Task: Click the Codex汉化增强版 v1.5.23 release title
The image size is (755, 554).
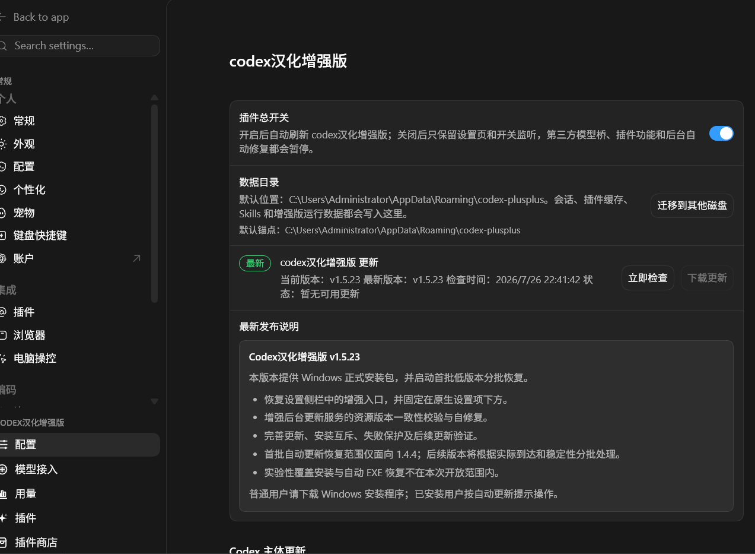Action: tap(304, 357)
